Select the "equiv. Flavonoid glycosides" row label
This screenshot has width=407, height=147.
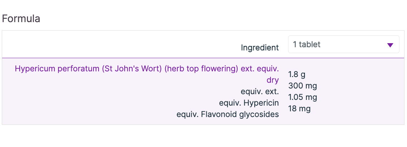point(228,115)
